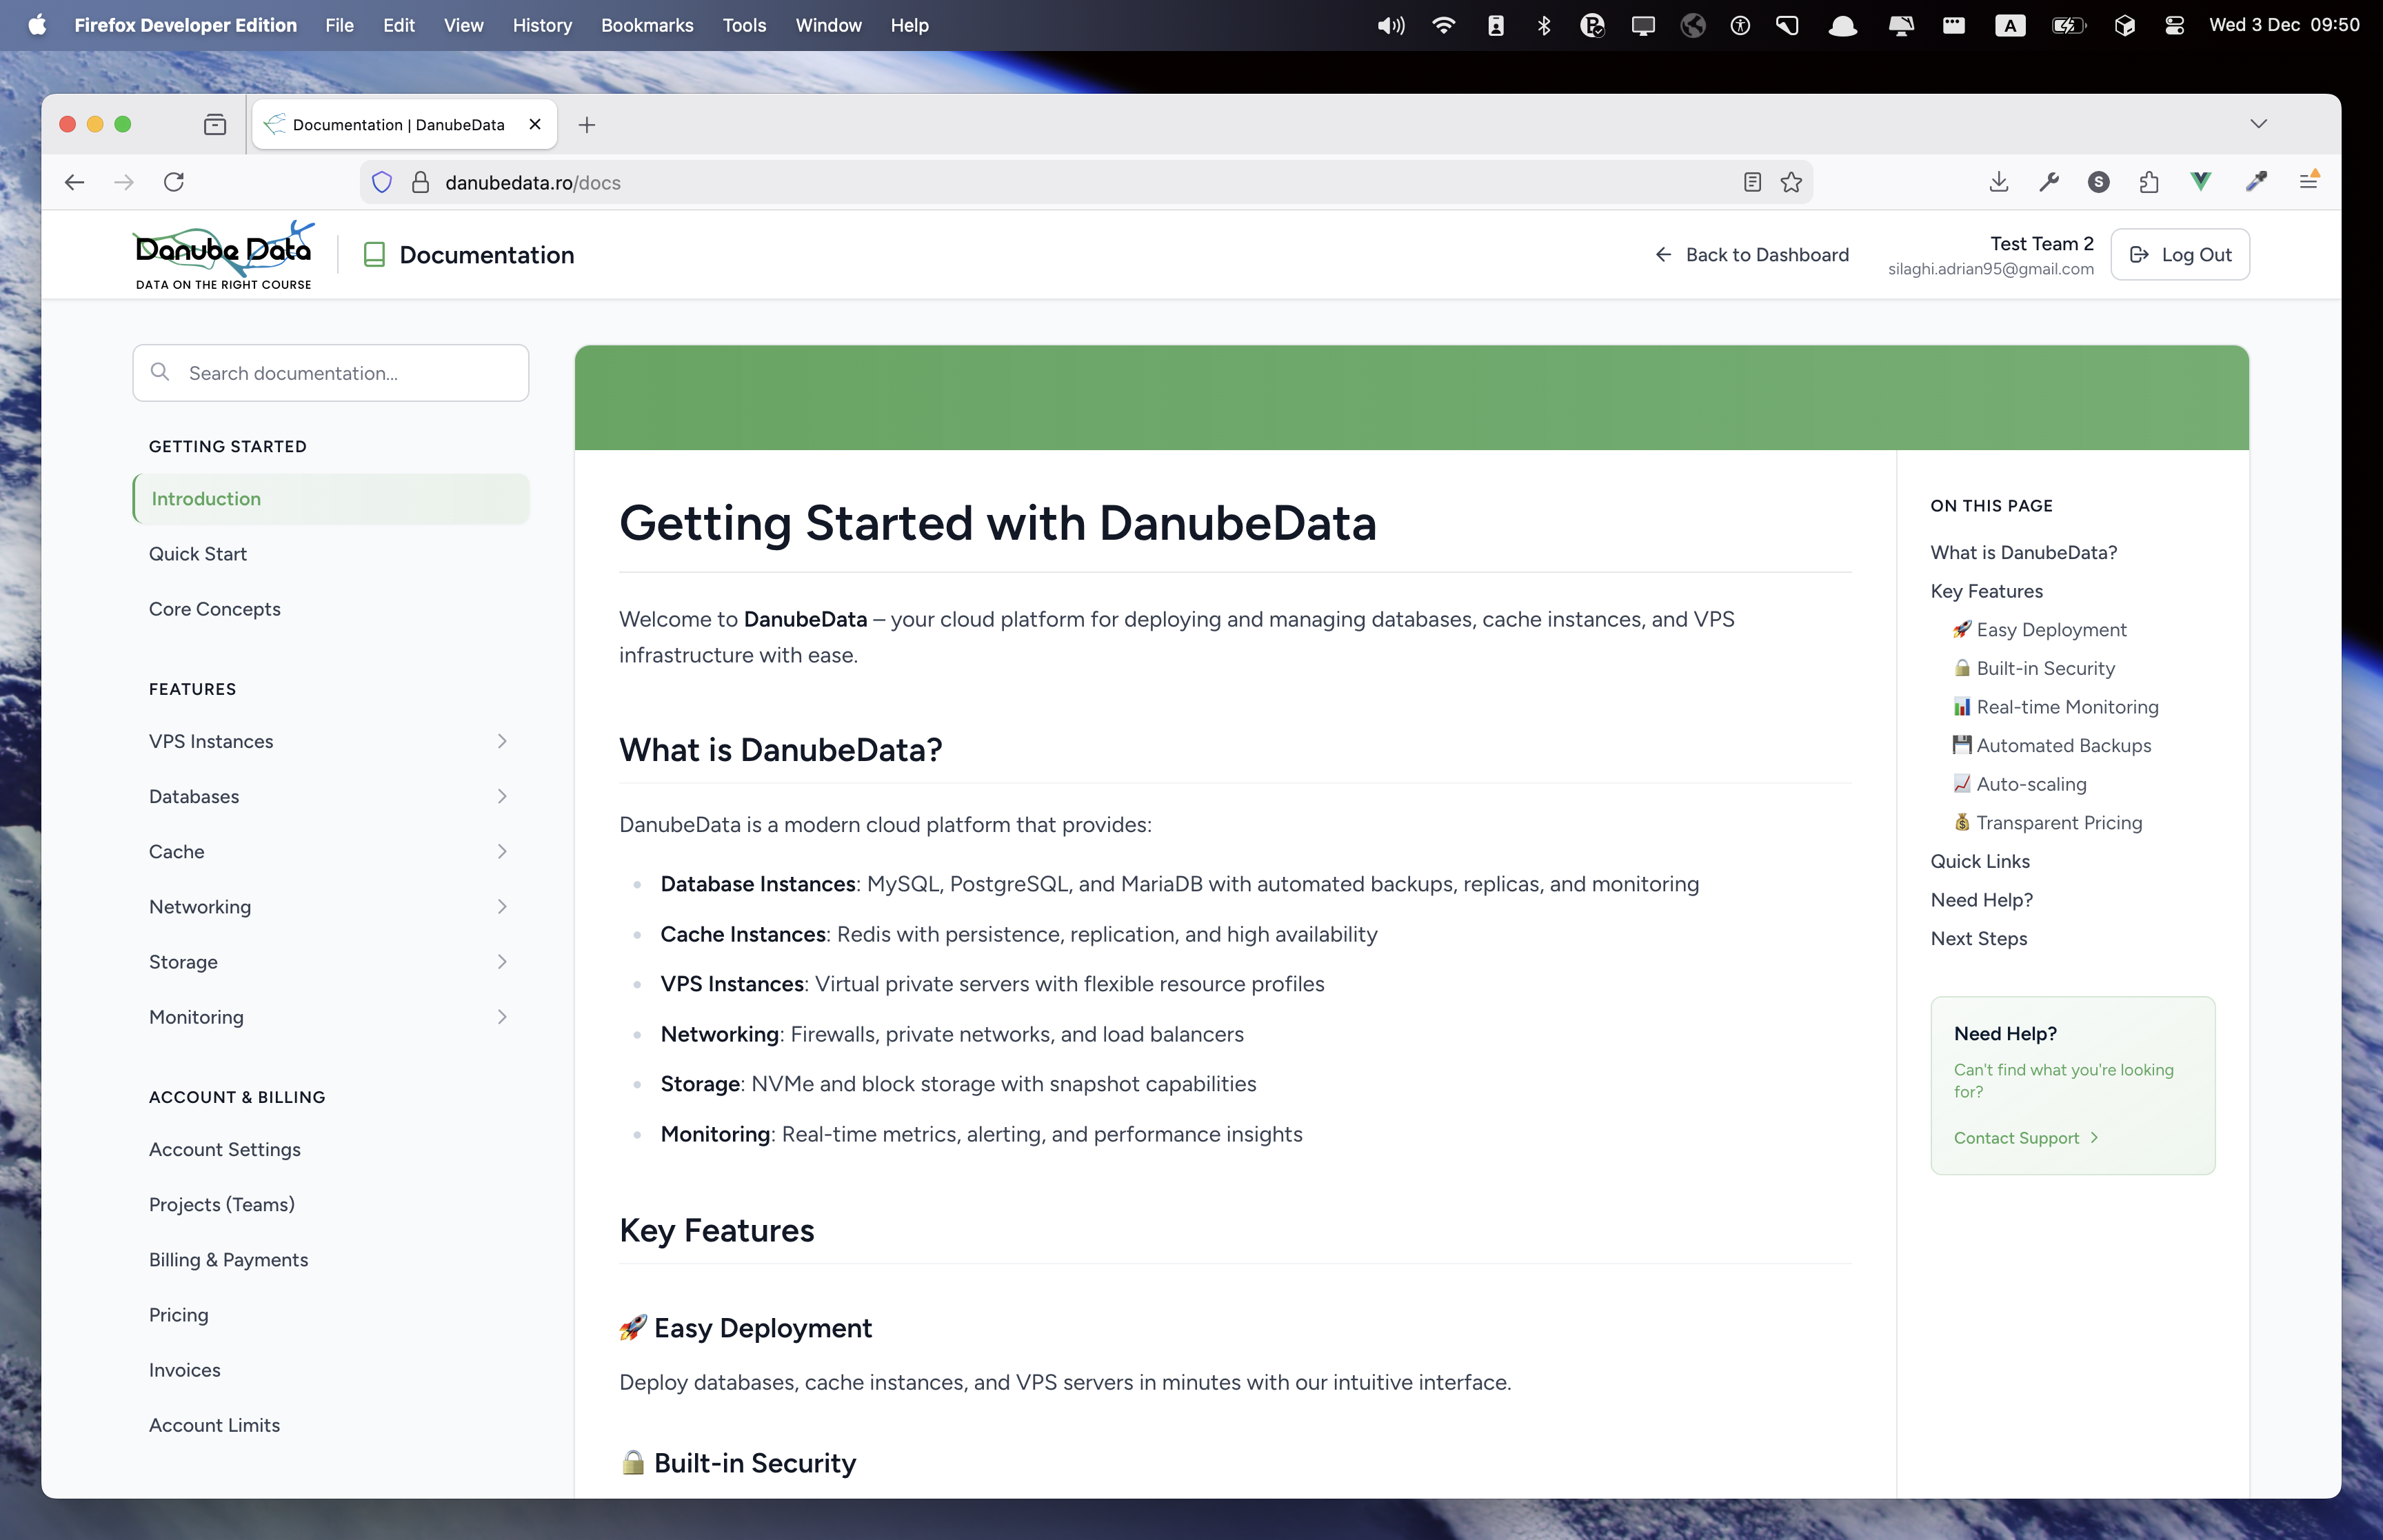Toggle Reader View for this page
The image size is (2383, 1540).
[1752, 182]
